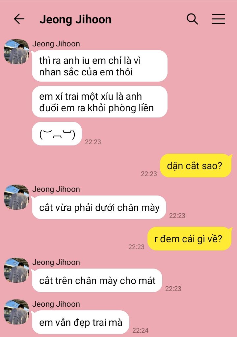Tap sender name above the first message

click(56, 44)
